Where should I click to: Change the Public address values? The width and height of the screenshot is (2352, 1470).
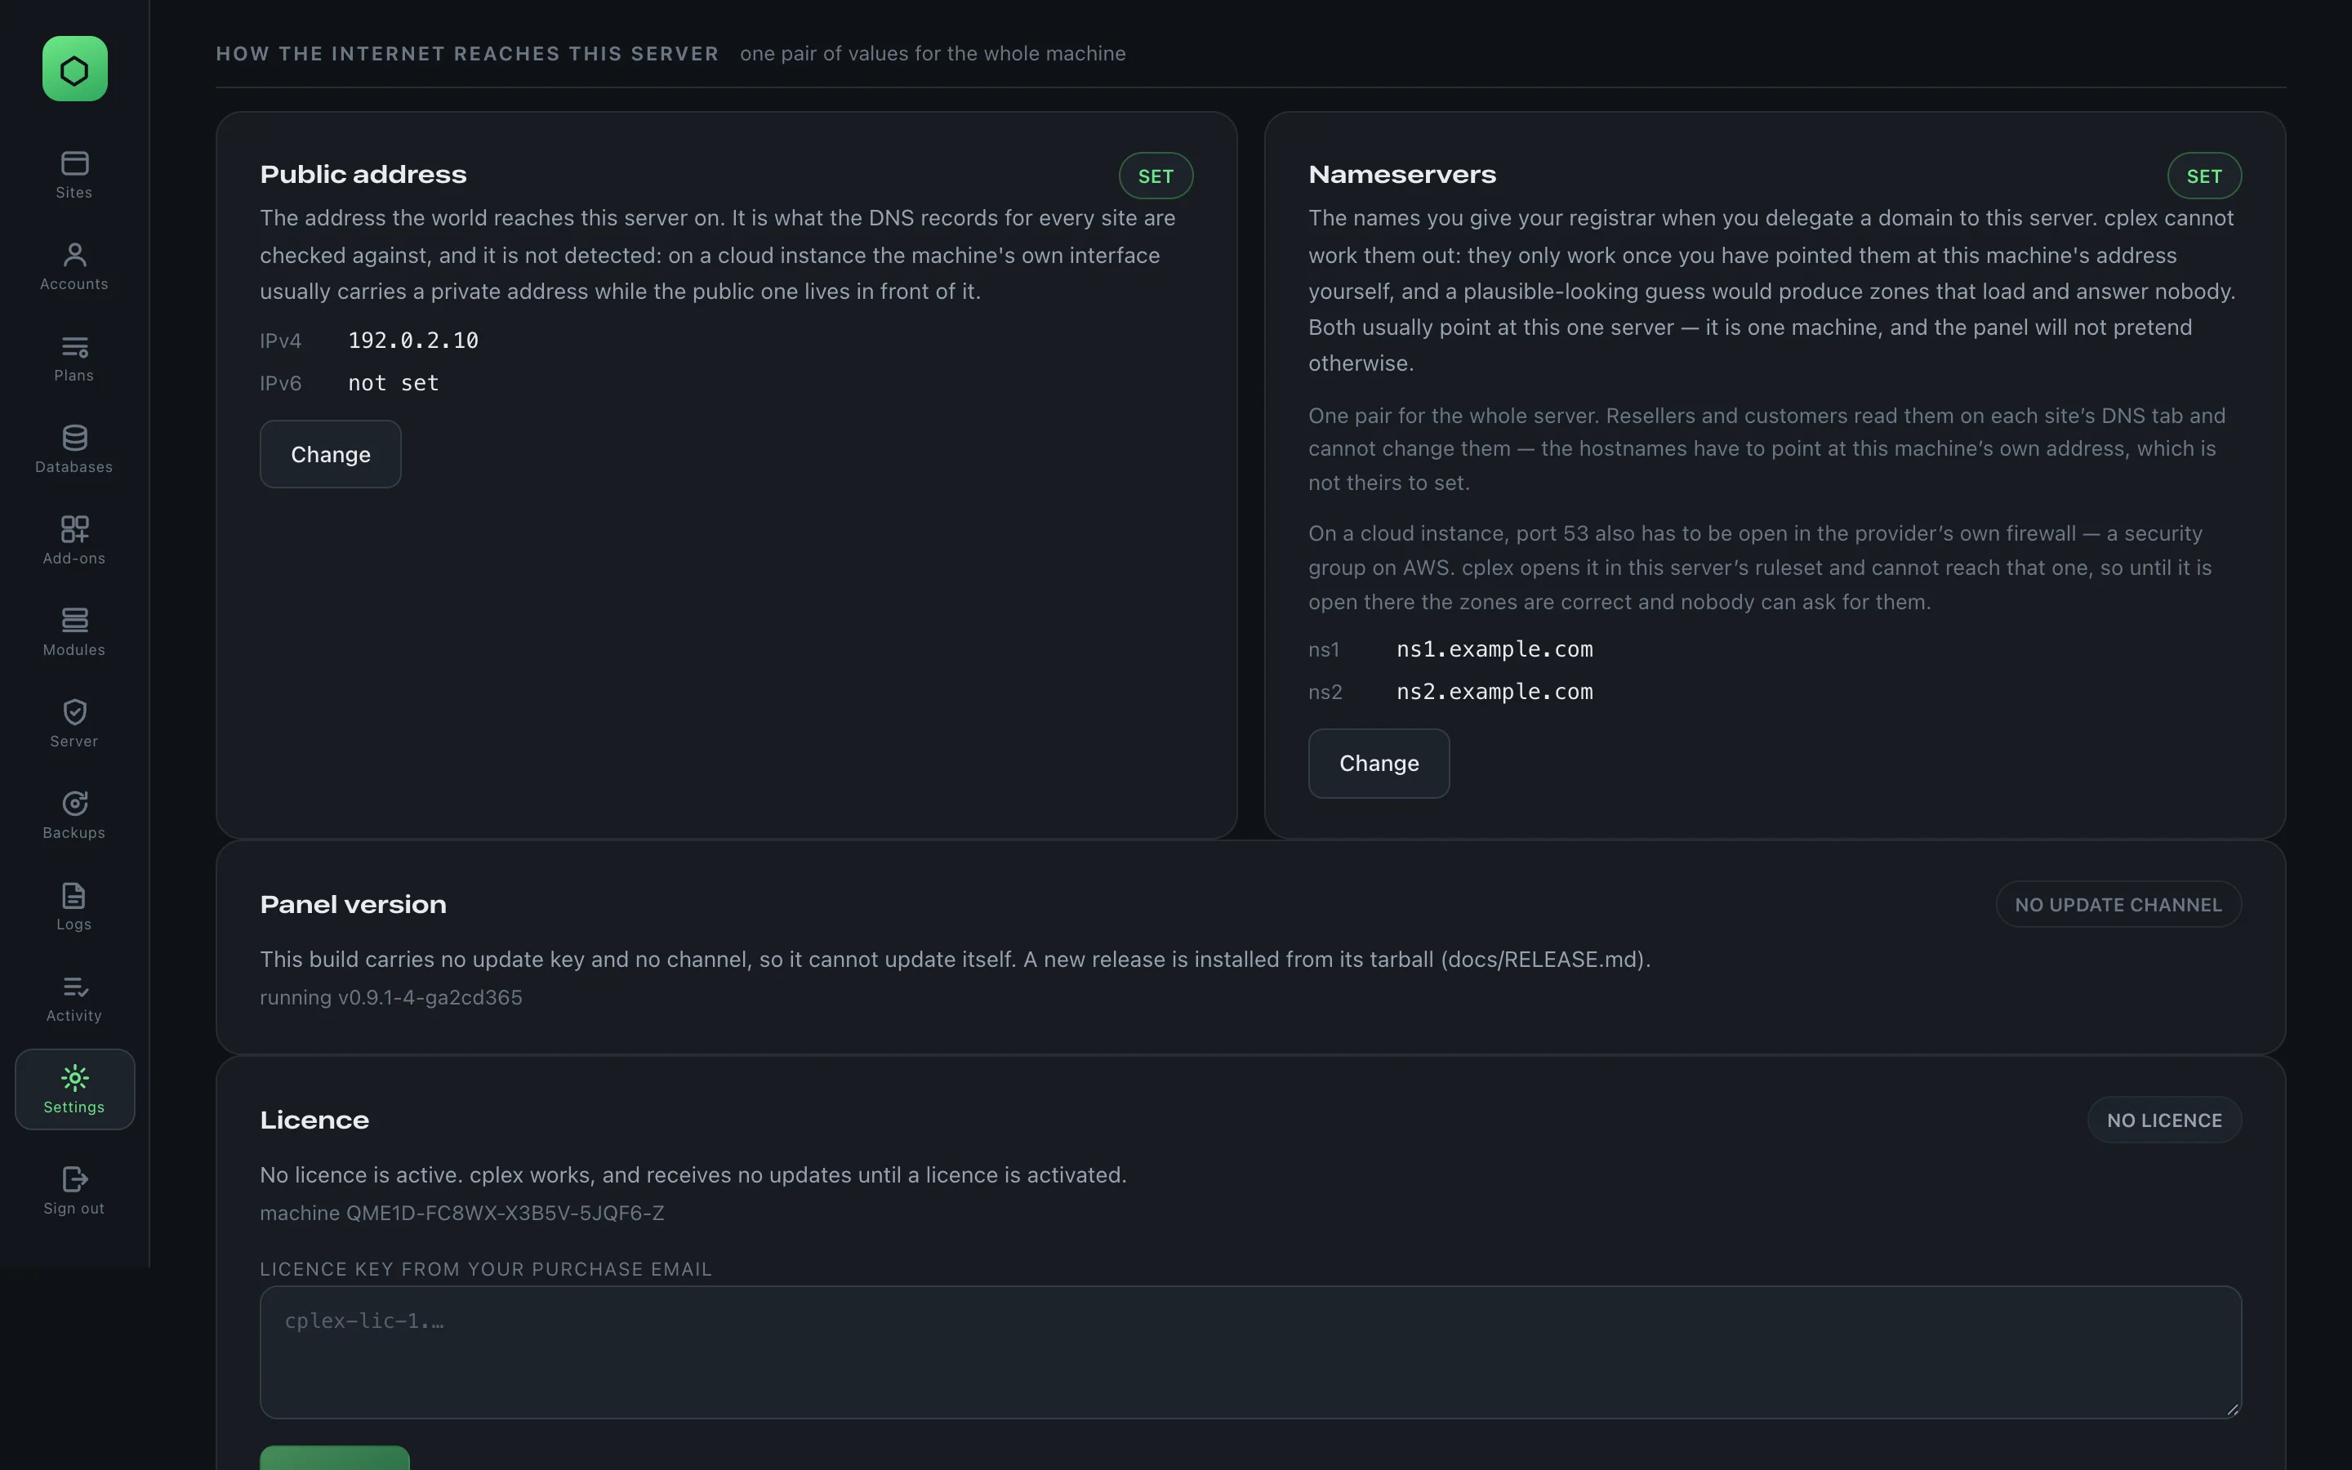point(331,454)
